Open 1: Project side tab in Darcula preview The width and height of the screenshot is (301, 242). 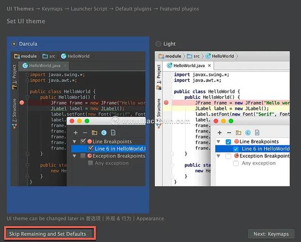[x=15, y=77]
